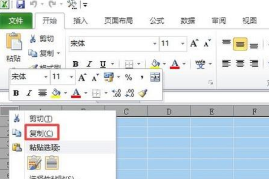Toggle Bold in the ribbon font group
This screenshot has width=269, height=179.
click(x=76, y=64)
